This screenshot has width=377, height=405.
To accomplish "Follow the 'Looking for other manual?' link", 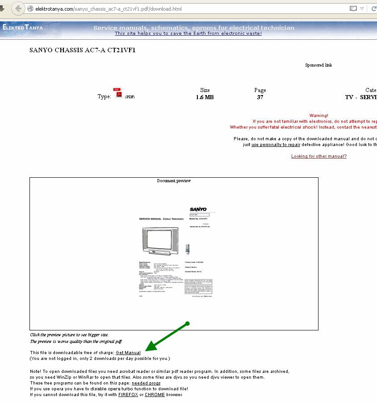I will pyautogui.click(x=319, y=156).
